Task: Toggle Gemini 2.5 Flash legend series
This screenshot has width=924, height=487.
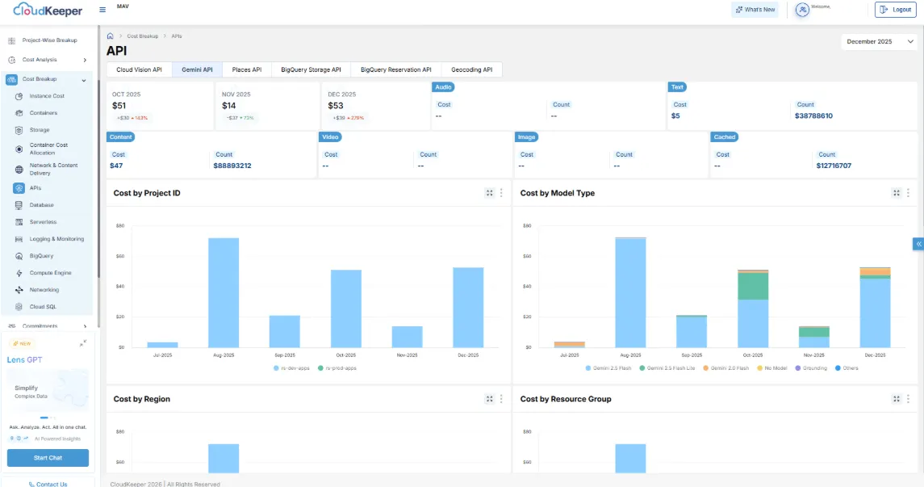Action: coord(608,368)
